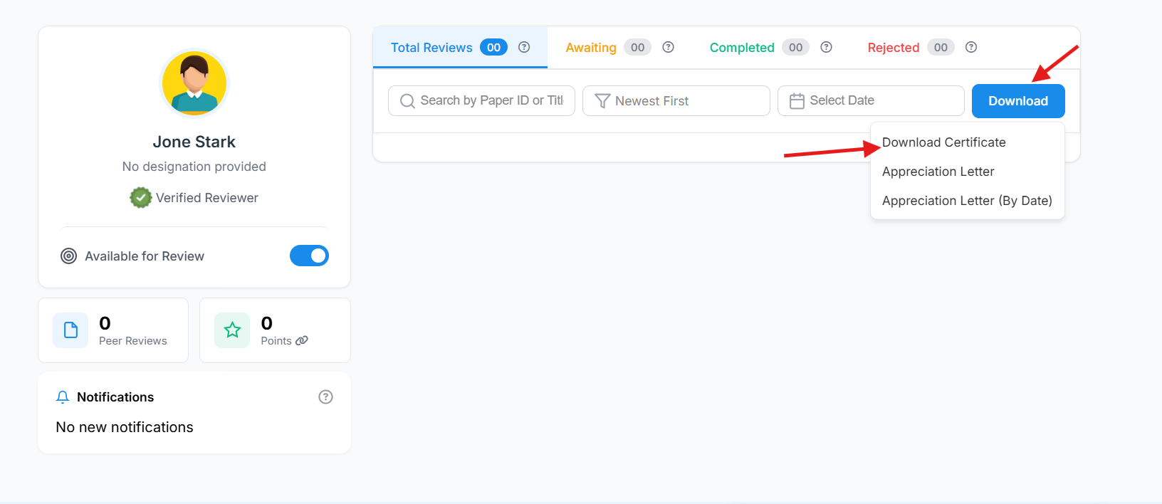Click the Jone Stark name text
This screenshot has height=504, width=1162.
pyautogui.click(x=194, y=142)
